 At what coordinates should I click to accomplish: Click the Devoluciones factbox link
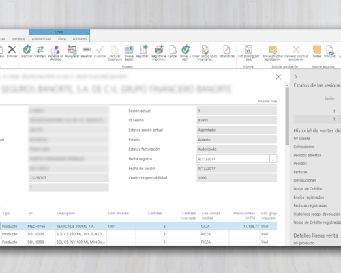[x=305, y=180]
